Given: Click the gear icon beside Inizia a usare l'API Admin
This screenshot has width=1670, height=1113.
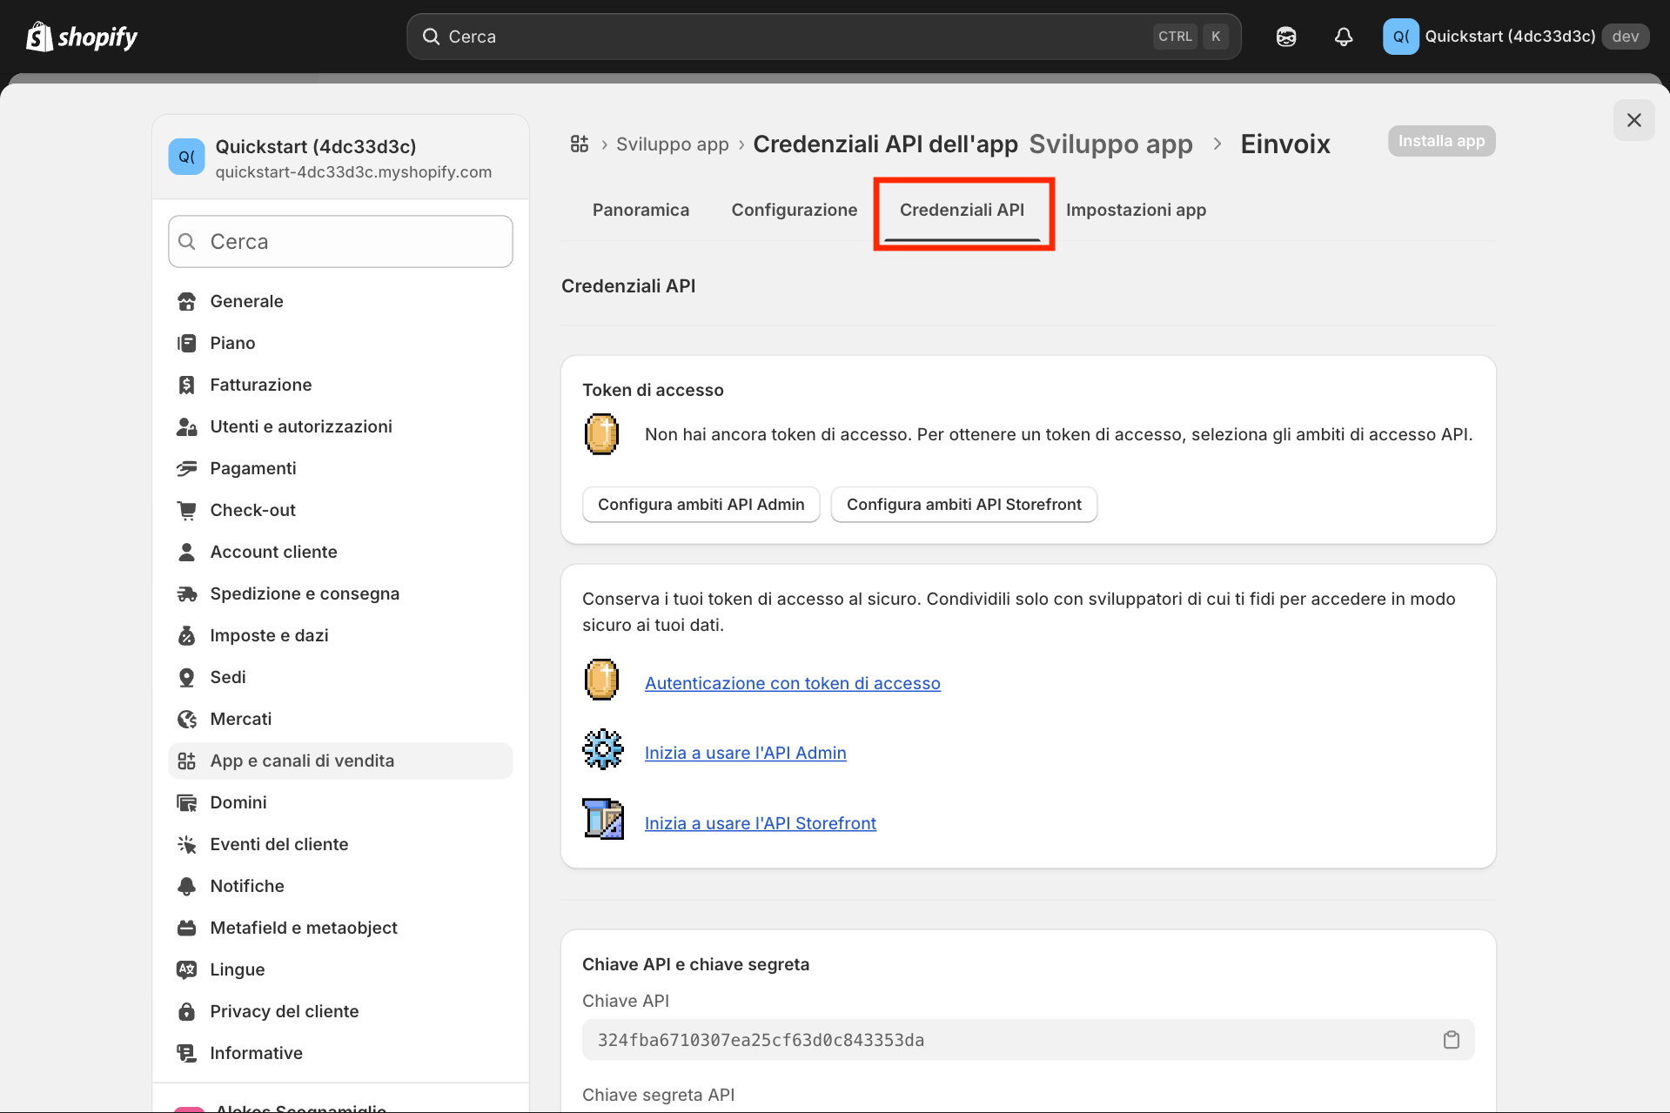Looking at the screenshot, I should (602, 748).
